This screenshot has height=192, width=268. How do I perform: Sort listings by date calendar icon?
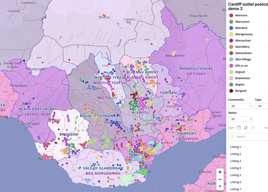(239, 128)
